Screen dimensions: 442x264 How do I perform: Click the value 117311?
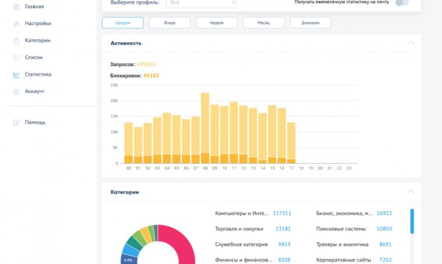click(x=282, y=213)
